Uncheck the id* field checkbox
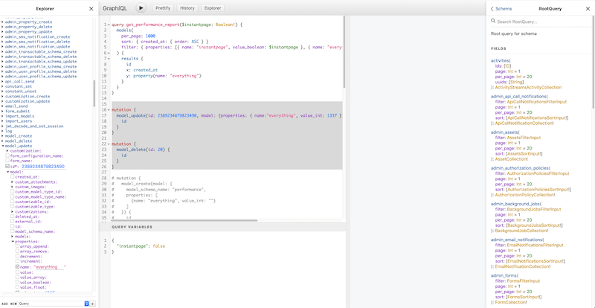595x308 pixels. coord(7,167)
